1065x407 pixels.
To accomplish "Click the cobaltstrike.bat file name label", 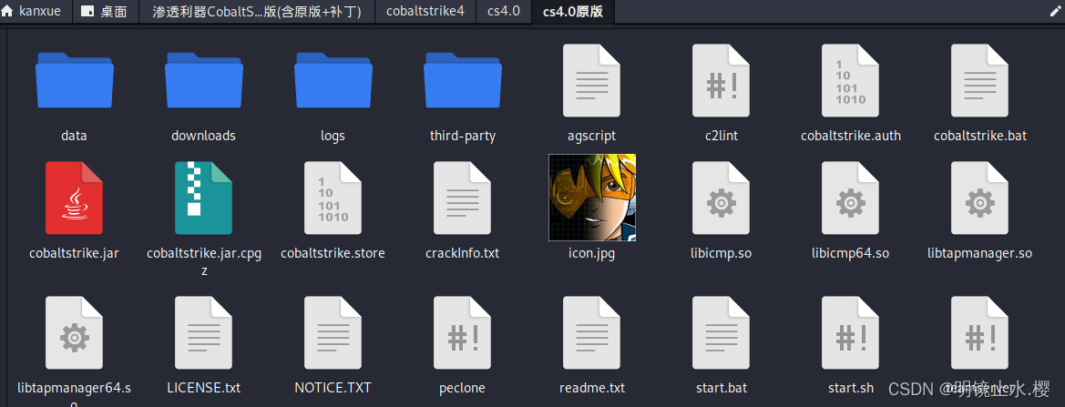I will pyautogui.click(x=980, y=136).
